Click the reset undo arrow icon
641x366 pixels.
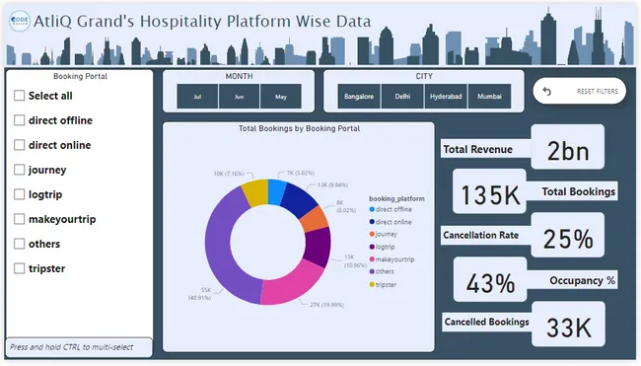(x=547, y=91)
